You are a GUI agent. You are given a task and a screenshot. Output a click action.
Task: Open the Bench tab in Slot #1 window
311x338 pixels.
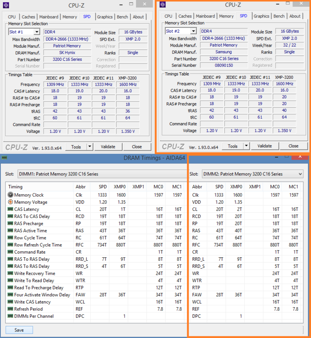click(122, 17)
